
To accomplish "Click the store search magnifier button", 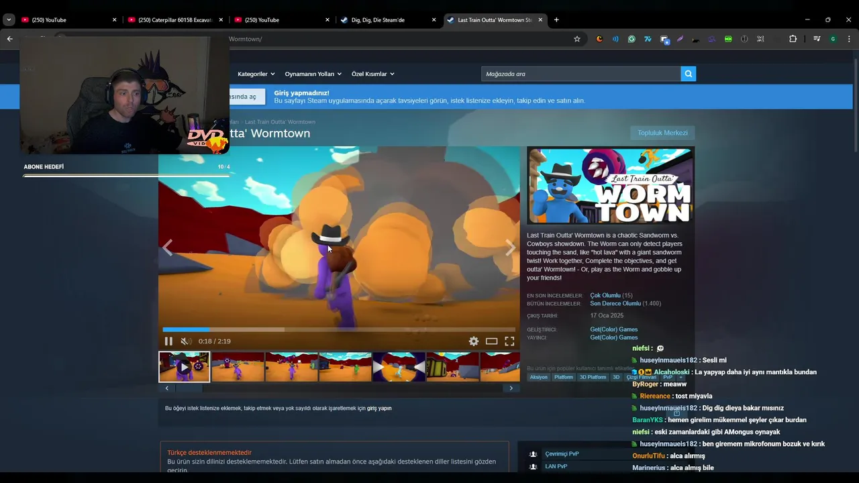I will 688,74.
